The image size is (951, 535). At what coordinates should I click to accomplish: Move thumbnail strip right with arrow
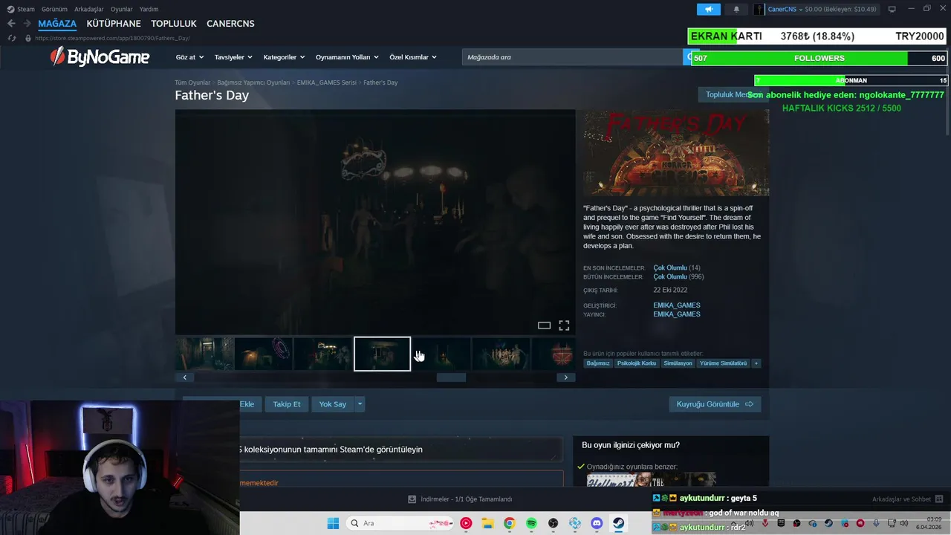click(565, 377)
